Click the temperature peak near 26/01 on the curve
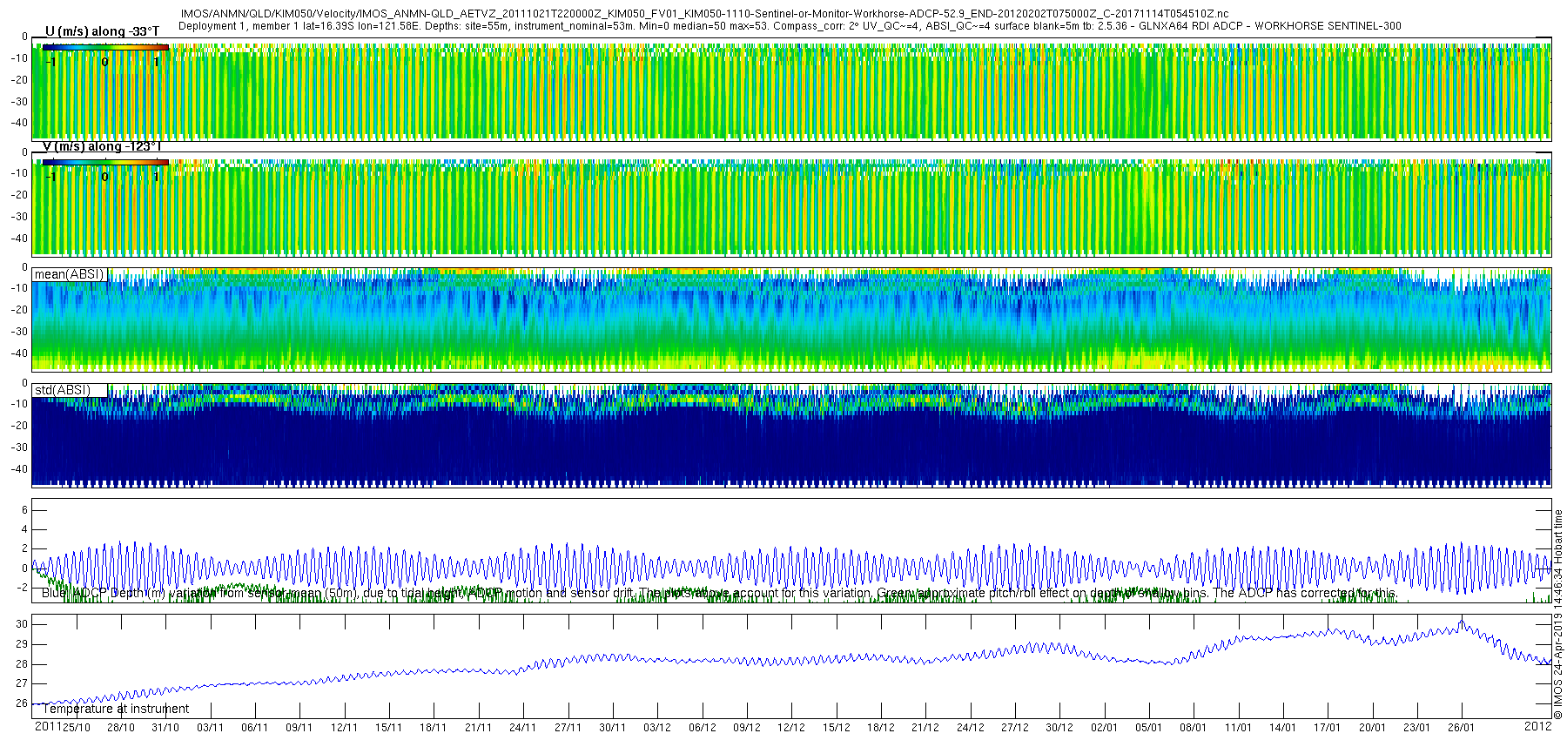The height and width of the screenshot is (740, 1567). click(x=1462, y=621)
